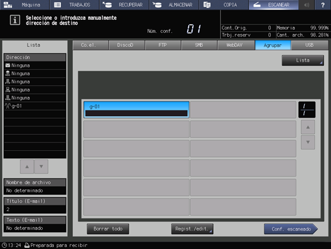This screenshot has height=249, width=331.
Task: Select the USB destination tab
Action: tap(310, 45)
